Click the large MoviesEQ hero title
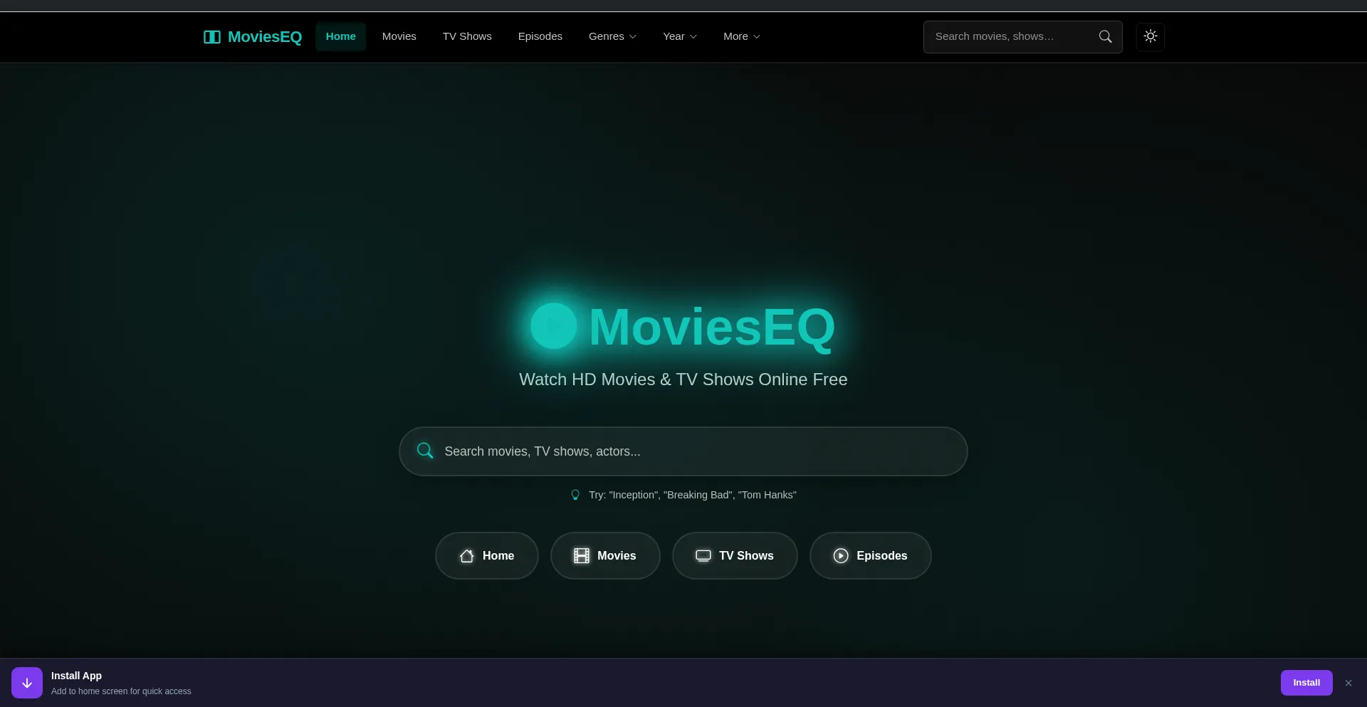1367x707 pixels. [712, 328]
